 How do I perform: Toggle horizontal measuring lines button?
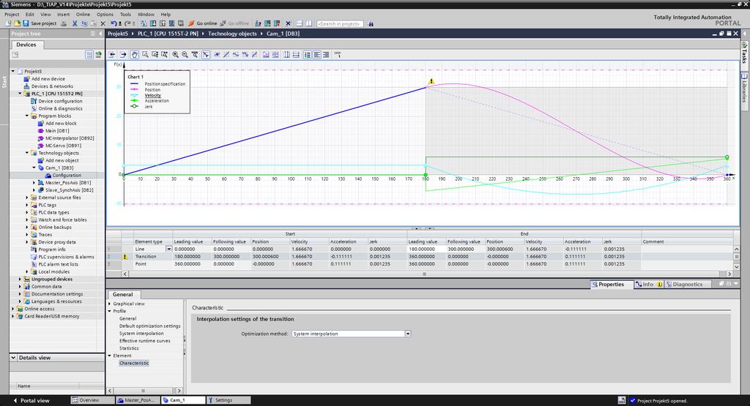296,54
